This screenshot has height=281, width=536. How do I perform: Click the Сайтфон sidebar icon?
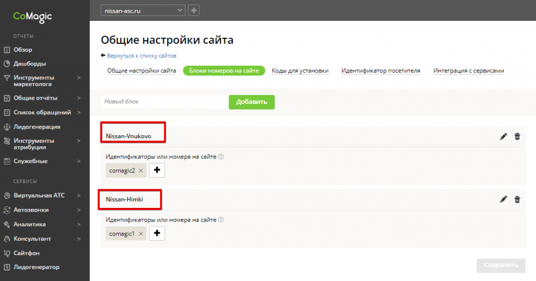click(7, 253)
